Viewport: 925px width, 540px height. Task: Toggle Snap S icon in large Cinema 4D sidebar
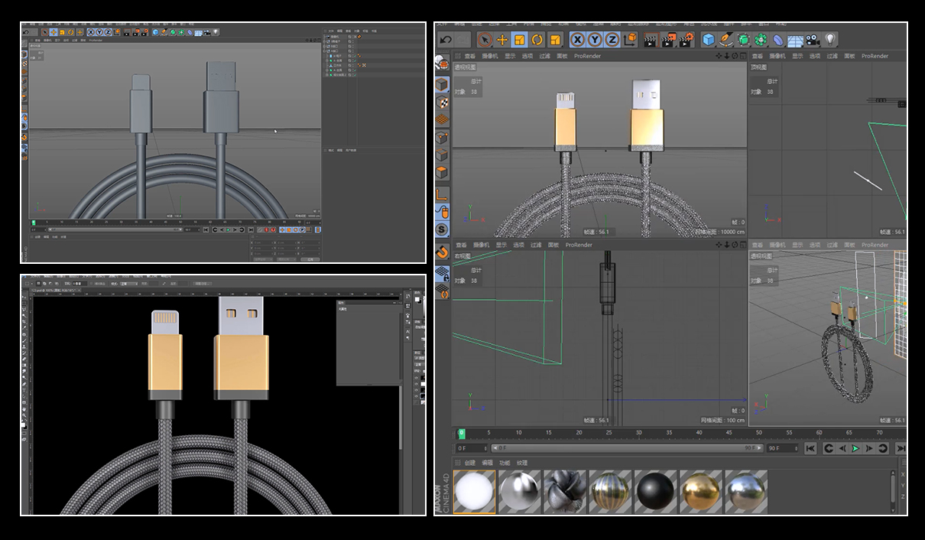pos(443,229)
